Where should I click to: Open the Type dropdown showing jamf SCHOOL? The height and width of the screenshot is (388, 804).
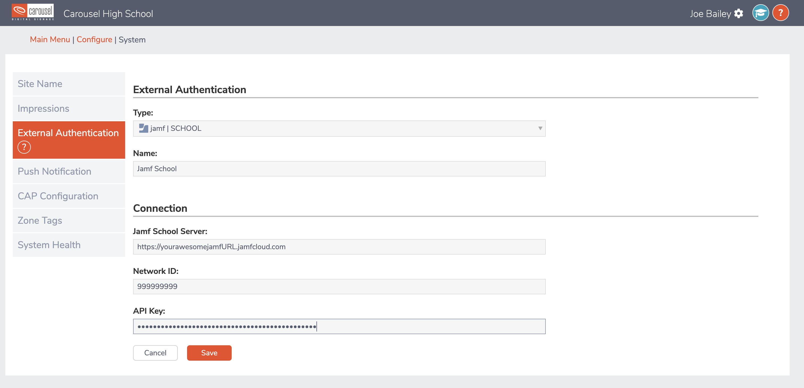(x=339, y=128)
